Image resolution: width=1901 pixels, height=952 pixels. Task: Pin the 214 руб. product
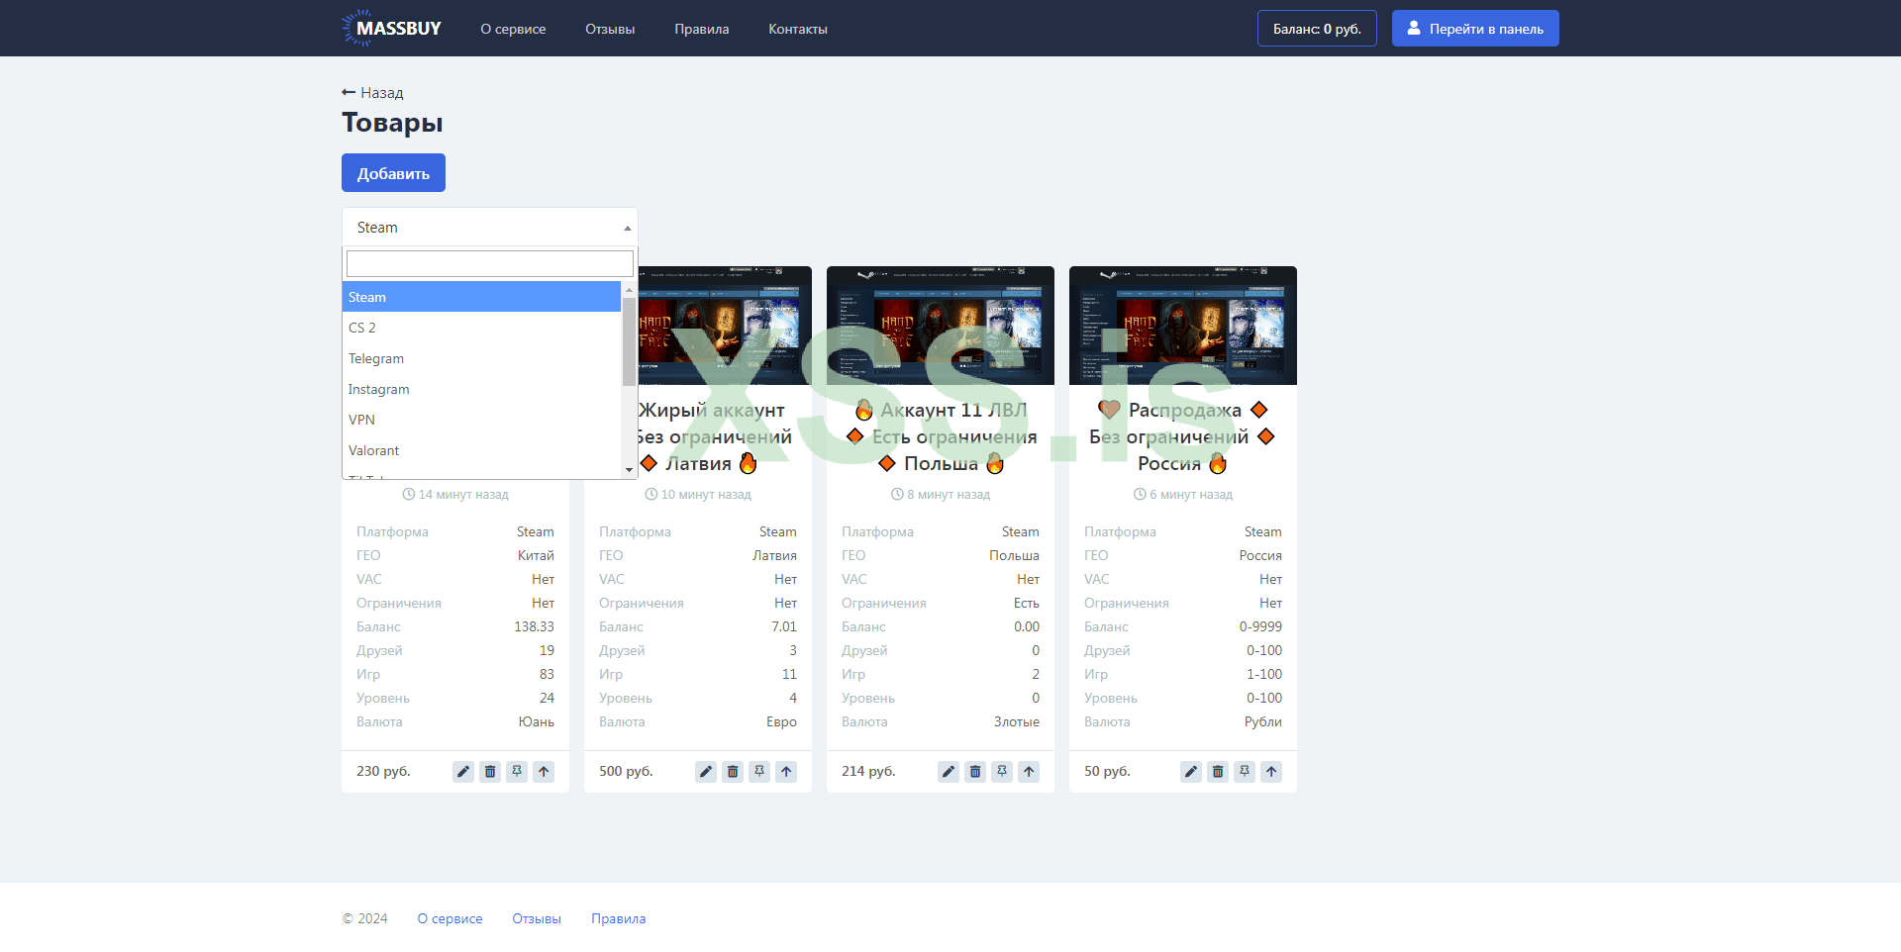[1002, 772]
